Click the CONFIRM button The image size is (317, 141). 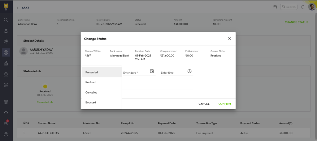[x=224, y=104]
